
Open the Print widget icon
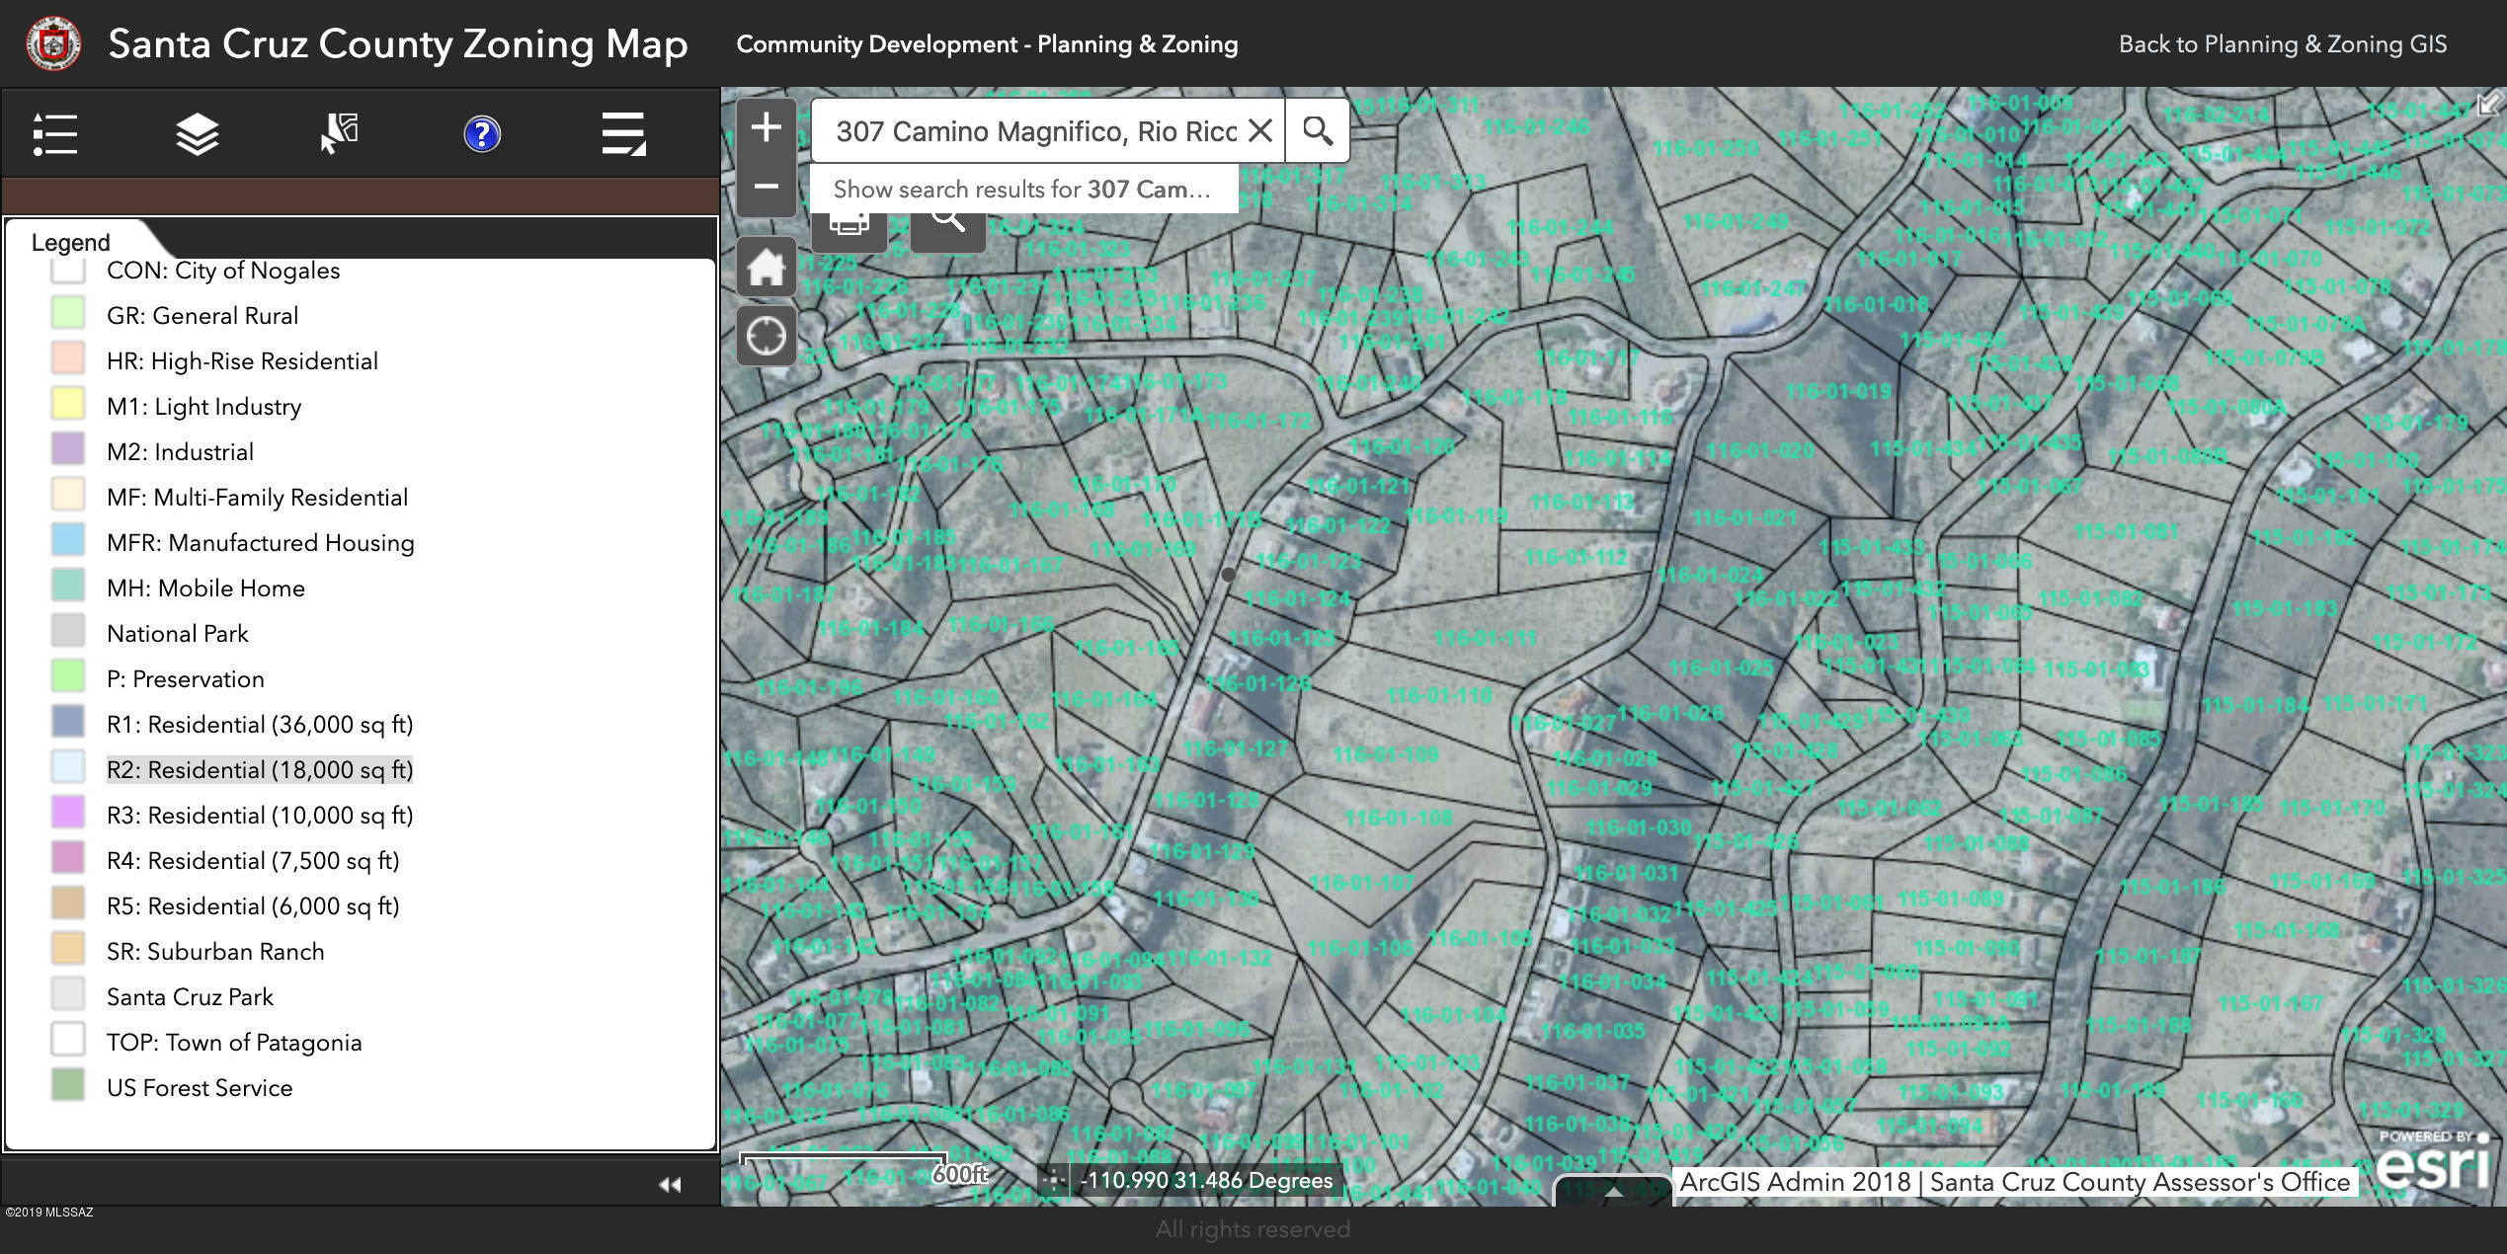(849, 225)
